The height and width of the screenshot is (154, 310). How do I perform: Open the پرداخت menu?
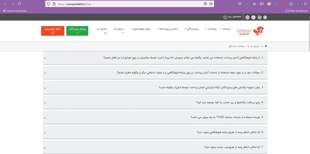click(x=210, y=29)
